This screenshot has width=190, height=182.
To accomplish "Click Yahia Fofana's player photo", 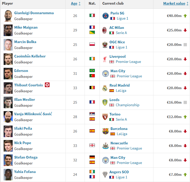I will (8, 175).
